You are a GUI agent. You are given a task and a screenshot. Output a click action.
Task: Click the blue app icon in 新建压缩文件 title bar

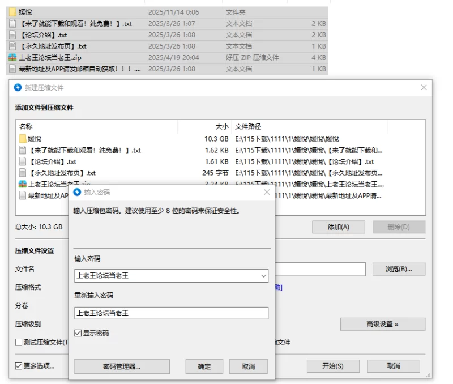(17, 88)
